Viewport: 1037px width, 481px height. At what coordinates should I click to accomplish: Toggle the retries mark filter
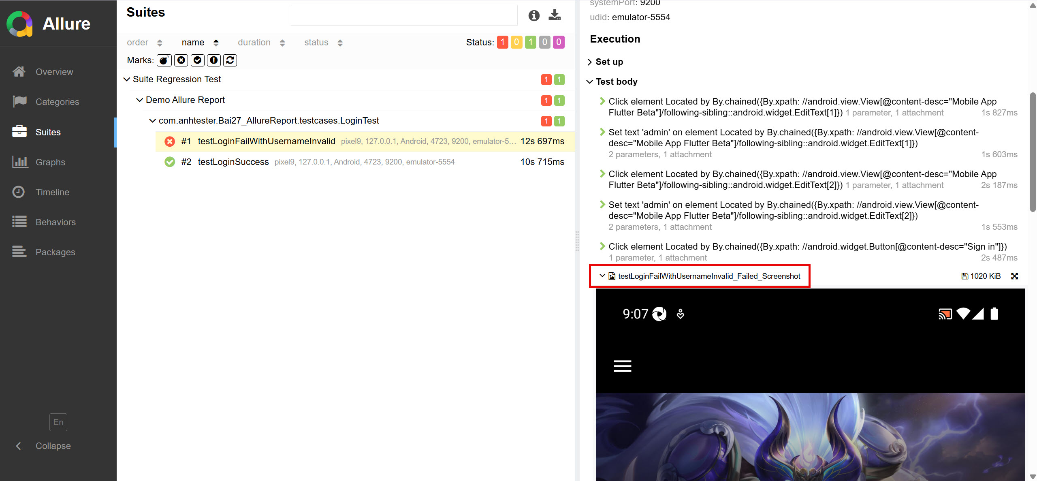point(230,60)
